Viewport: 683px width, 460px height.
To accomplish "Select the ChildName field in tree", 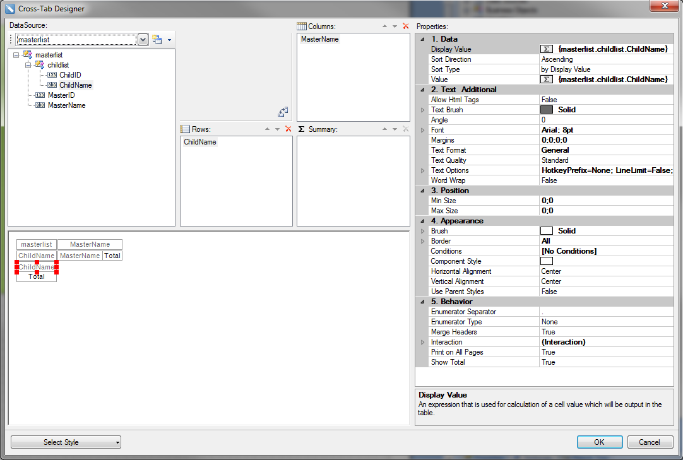I will click(x=76, y=85).
